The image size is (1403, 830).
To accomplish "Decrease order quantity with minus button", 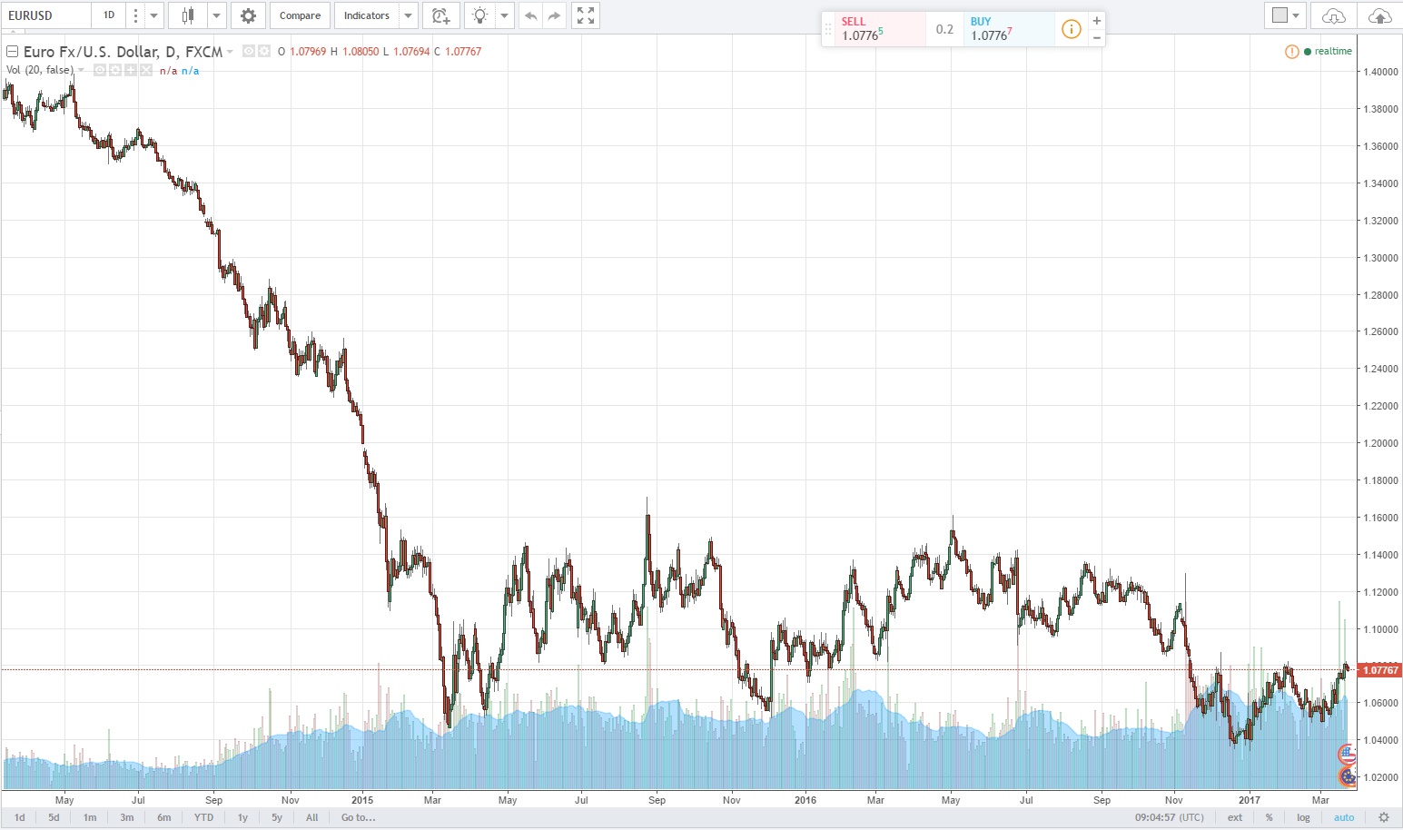I will click(x=1097, y=37).
